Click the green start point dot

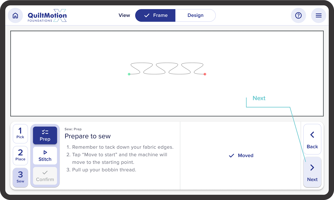pos(129,74)
